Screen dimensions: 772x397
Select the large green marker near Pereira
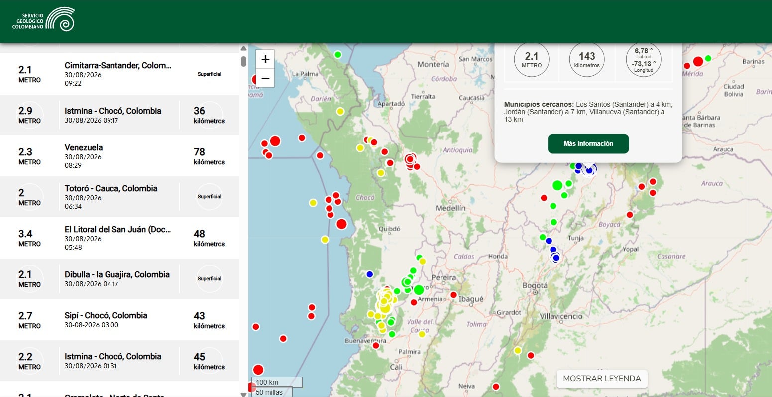coord(419,290)
